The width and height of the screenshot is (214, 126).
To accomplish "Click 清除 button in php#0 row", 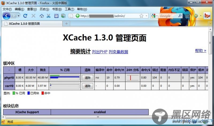I will click(x=87, y=78).
